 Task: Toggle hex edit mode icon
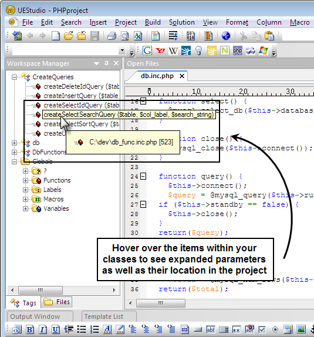point(190,36)
